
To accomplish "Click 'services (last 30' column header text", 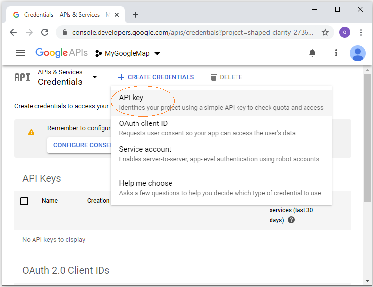I will pyautogui.click(x=291, y=210).
